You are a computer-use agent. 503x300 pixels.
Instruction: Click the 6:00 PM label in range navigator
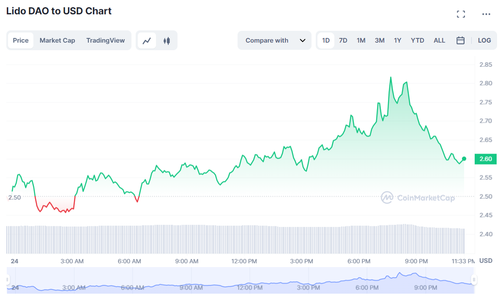366,287
